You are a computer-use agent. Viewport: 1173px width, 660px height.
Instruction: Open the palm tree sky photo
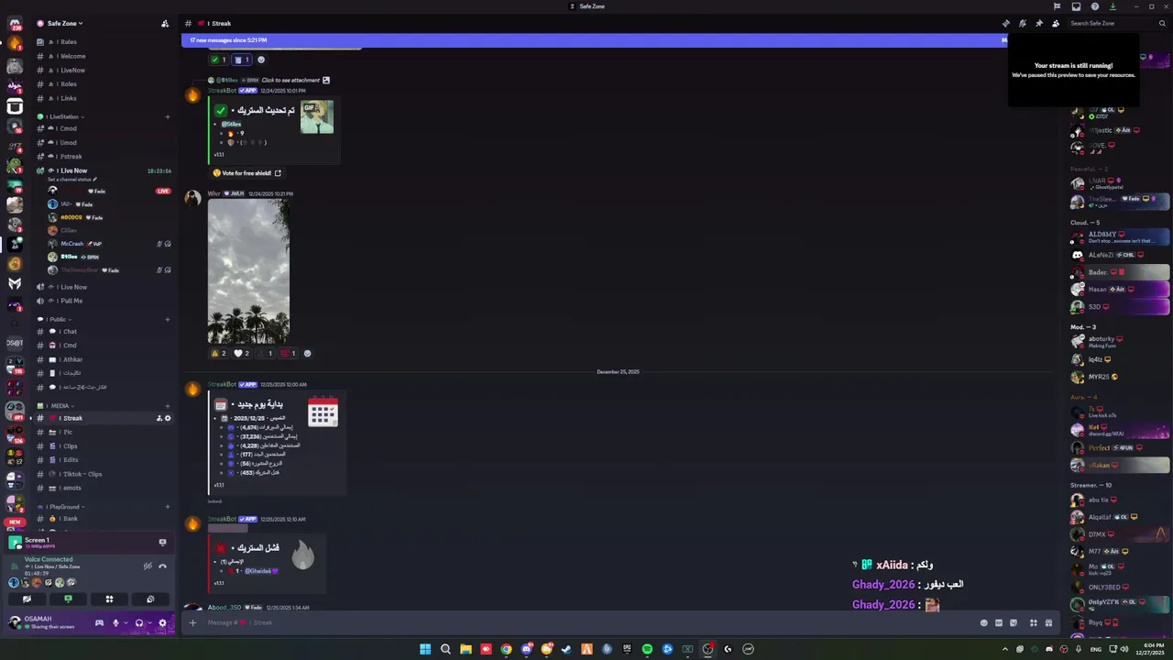coord(248,271)
